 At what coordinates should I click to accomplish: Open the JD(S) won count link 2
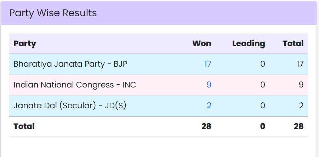(x=209, y=105)
